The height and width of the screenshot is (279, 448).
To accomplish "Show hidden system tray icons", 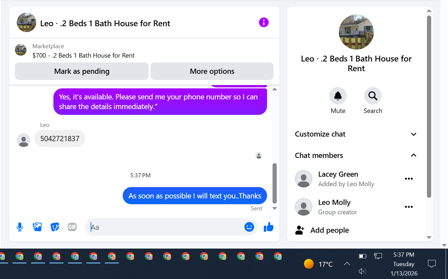I will (347, 264).
